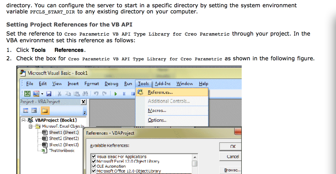Click the Sheet2 worksheet icon in tree
The image size is (336, 174).
(x=45, y=138)
